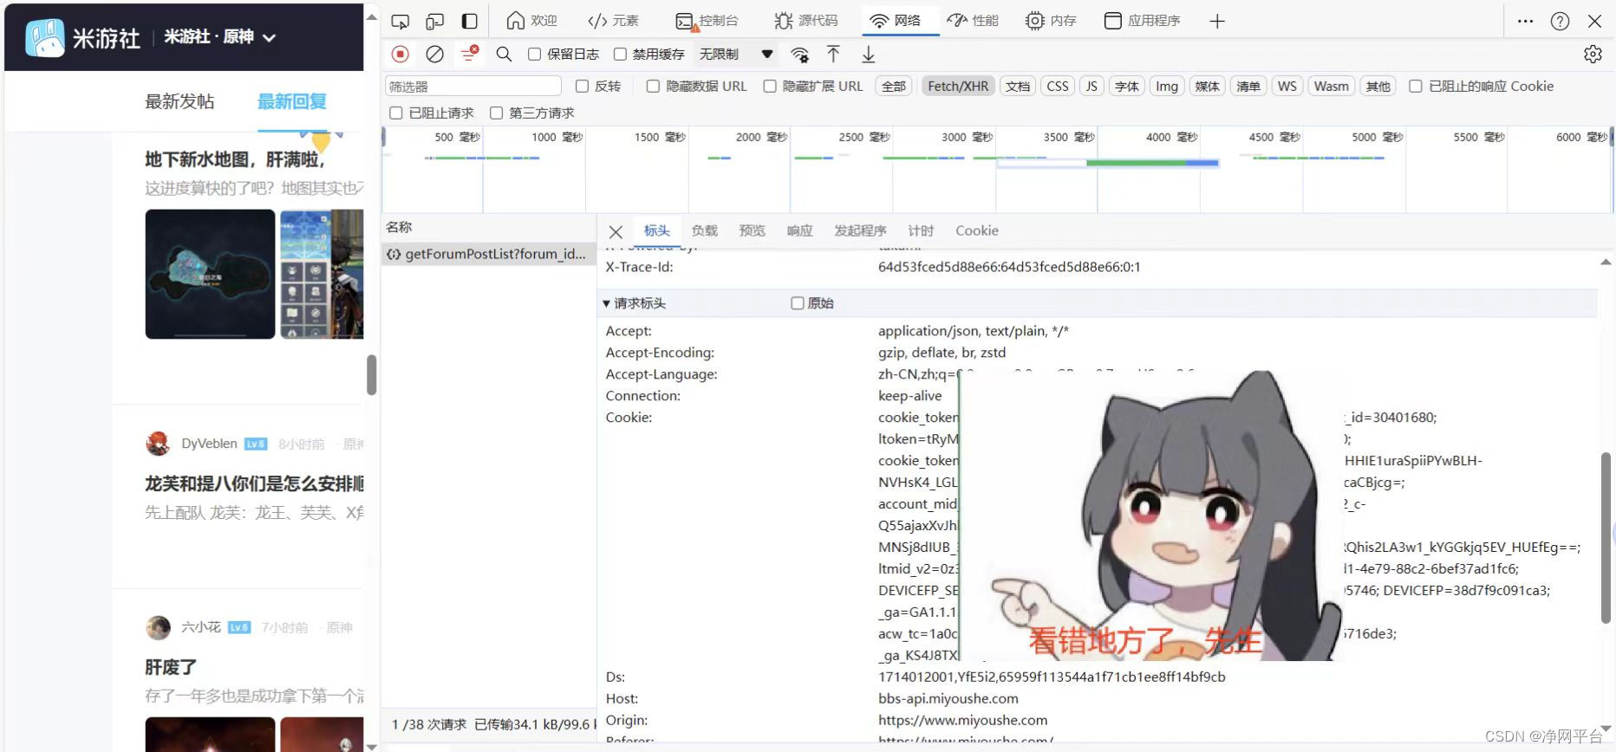Image resolution: width=1616 pixels, height=752 pixels.
Task: Switch to 控制台 console tab
Action: 707,21
